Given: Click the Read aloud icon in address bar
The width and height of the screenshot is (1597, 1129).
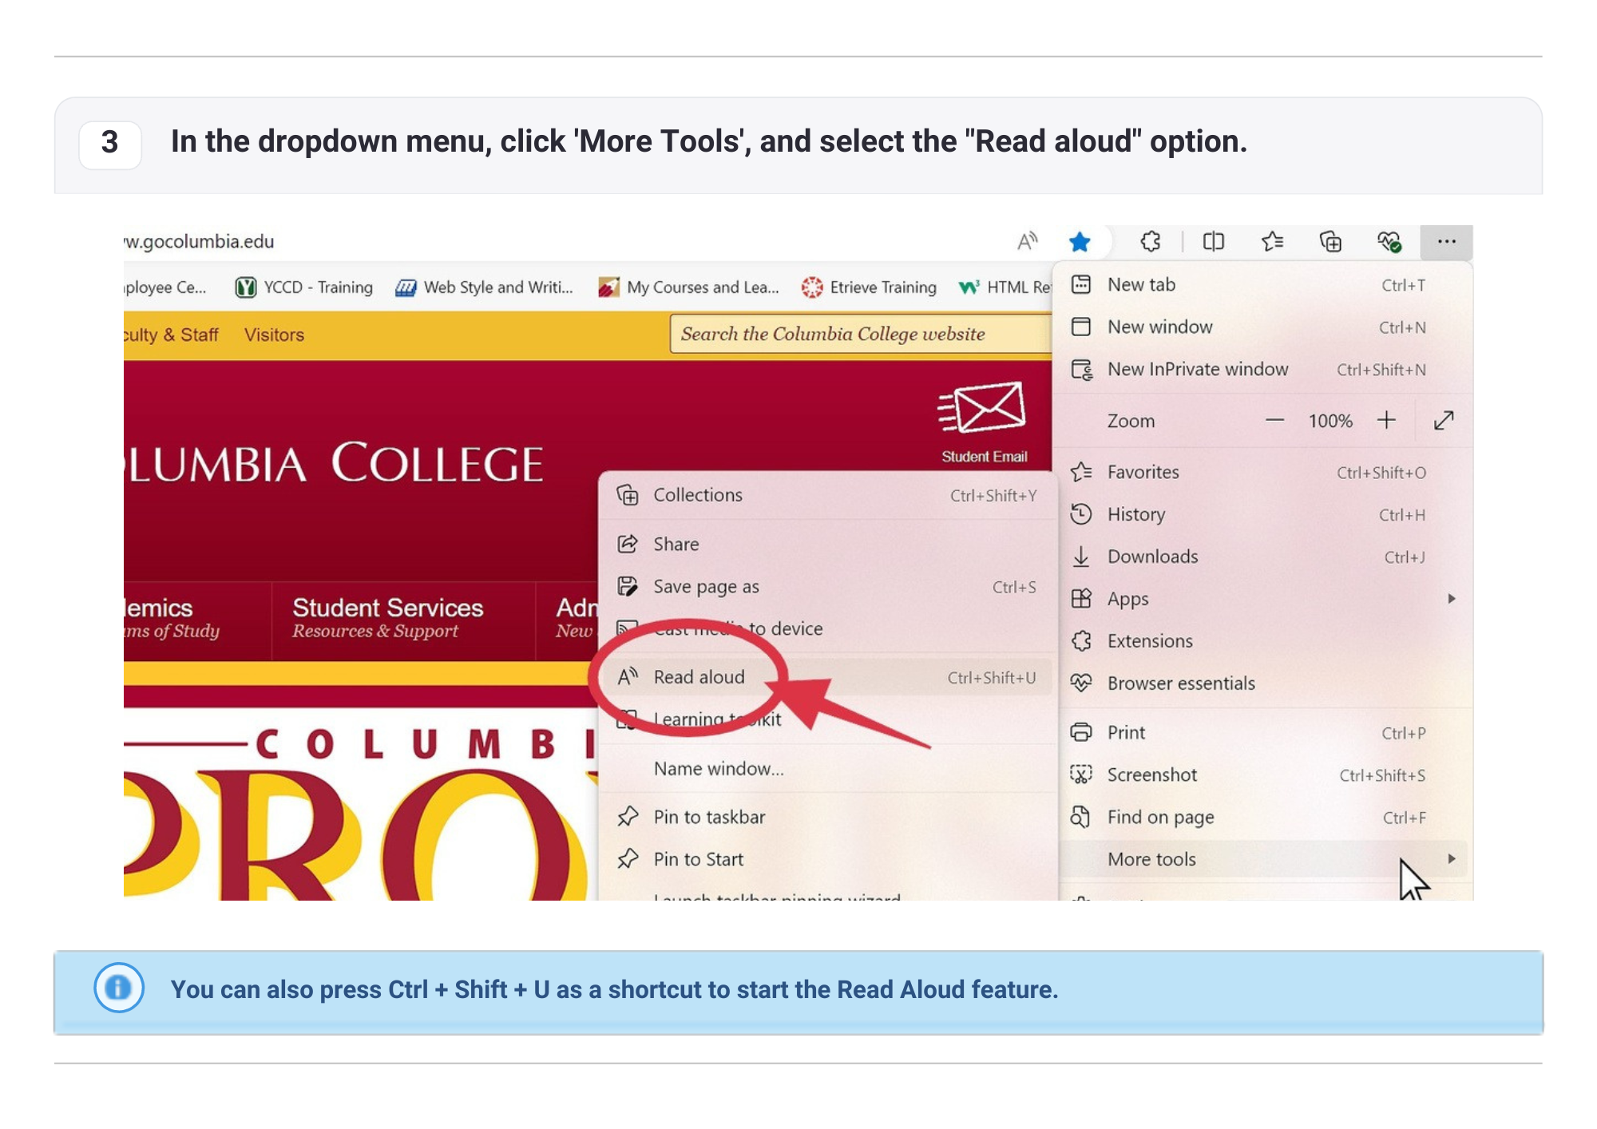Looking at the screenshot, I should pyautogui.click(x=1027, y=241).
